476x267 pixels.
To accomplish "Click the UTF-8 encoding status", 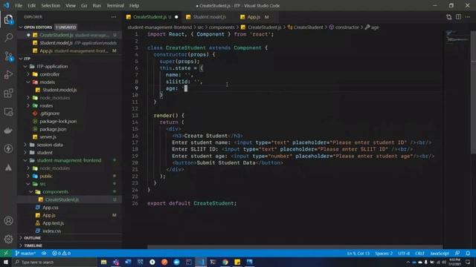I will [404, 253].
